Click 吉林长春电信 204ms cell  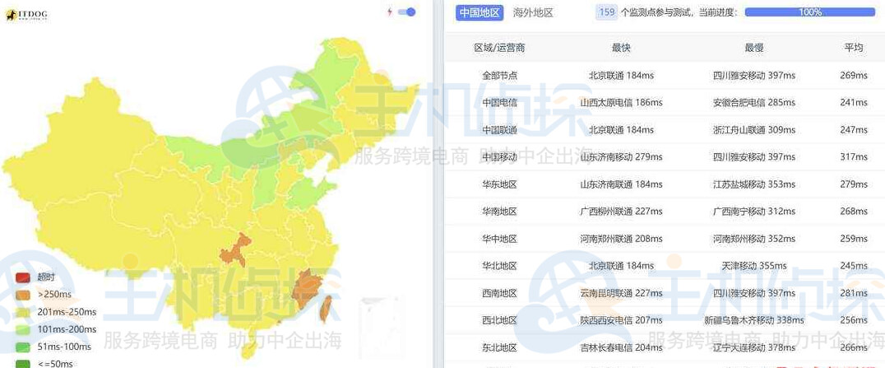pos(621,347)
